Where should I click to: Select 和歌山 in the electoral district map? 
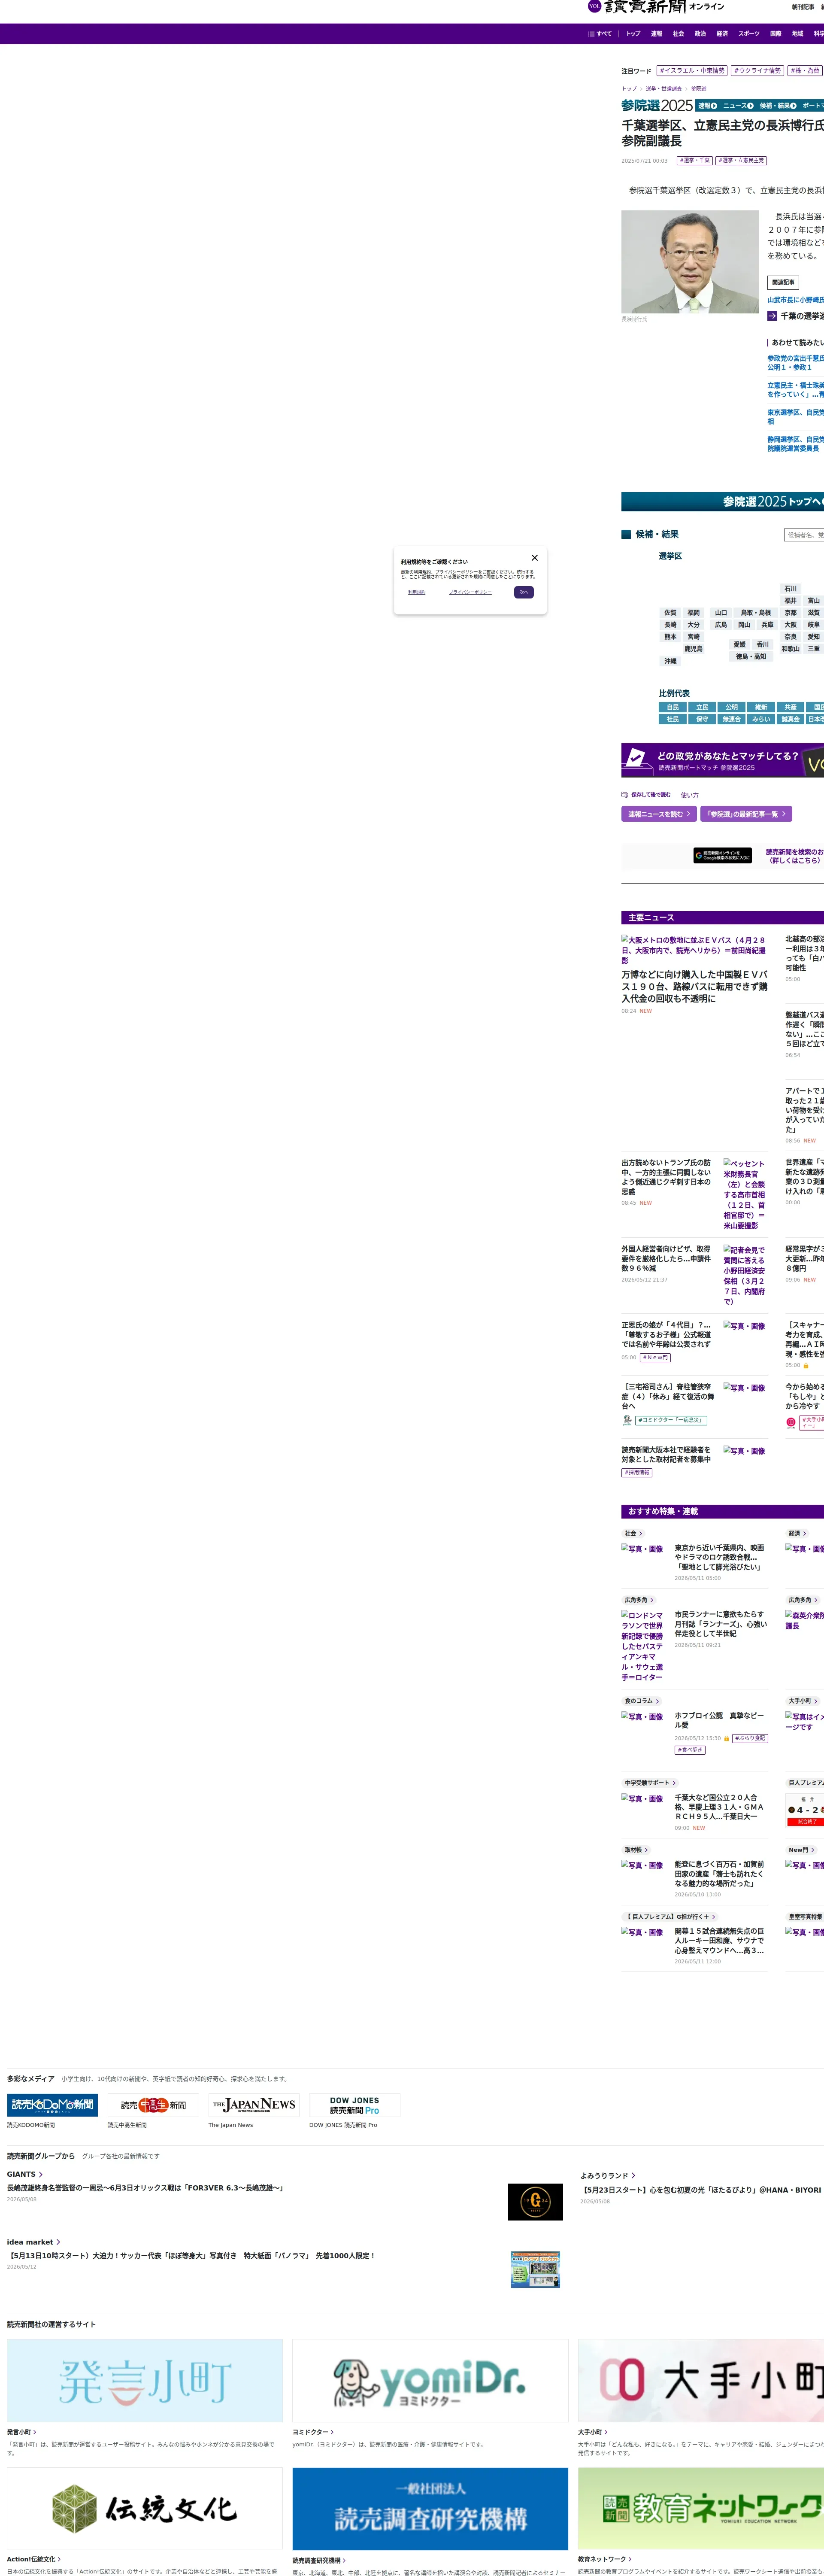point(790,649)
